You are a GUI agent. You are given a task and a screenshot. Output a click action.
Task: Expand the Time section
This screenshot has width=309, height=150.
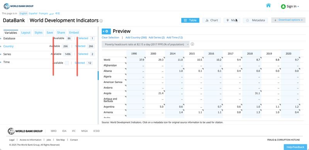coord(7,62)
